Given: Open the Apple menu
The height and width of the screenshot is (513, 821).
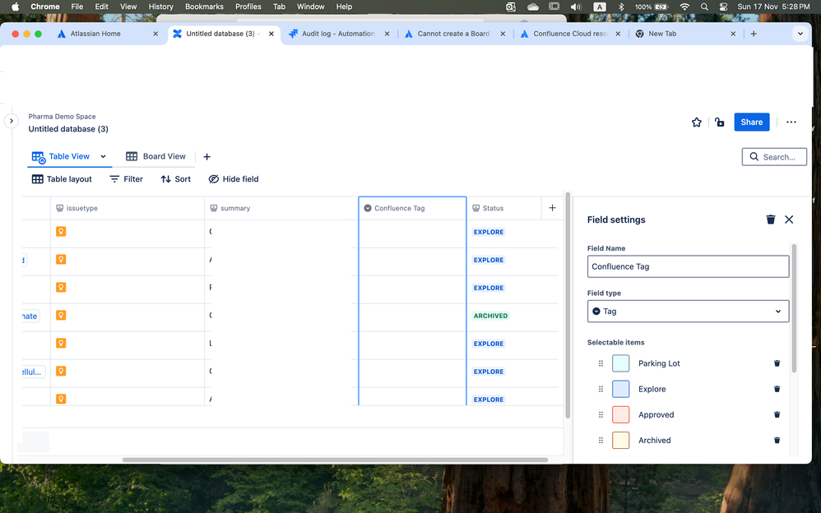Looking at the screenshot, I should [x=15, y=7].
